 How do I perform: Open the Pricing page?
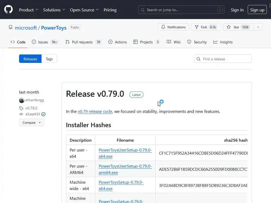pos(110,10)
